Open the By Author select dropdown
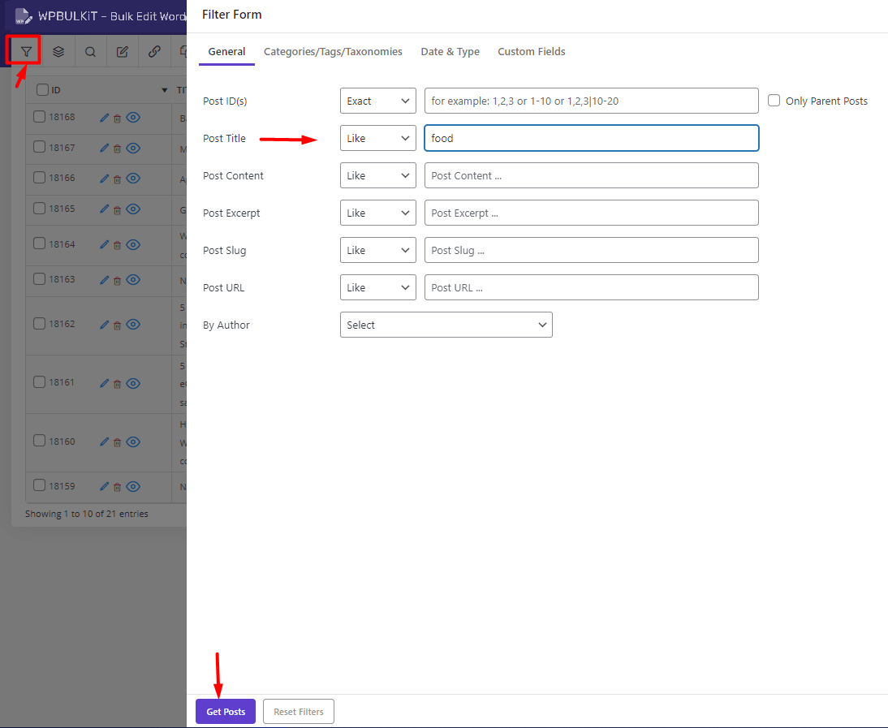The image size is (888, 728). 446,324
